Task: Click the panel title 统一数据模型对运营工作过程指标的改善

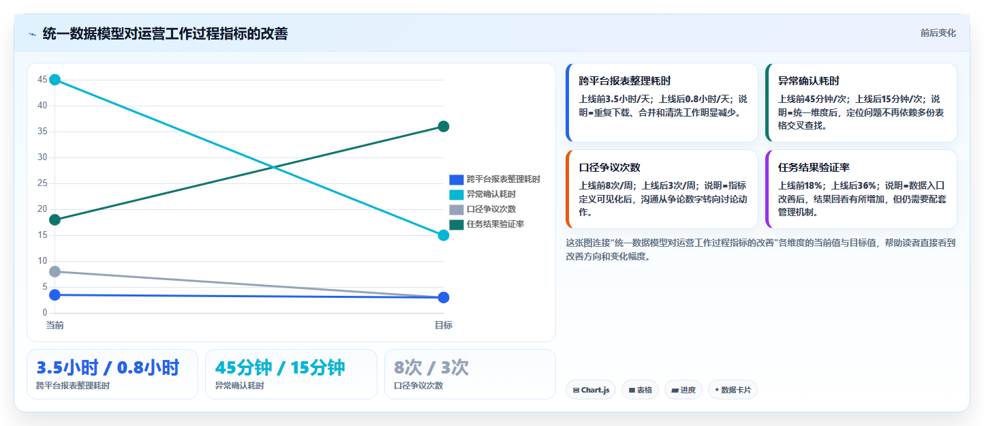Action: point(165,33)
